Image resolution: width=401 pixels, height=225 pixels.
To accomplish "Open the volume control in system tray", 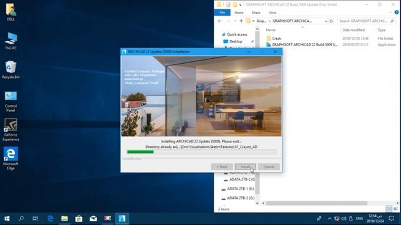I will 344,219.
